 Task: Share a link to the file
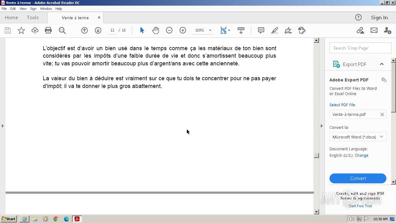coord(360,30)
